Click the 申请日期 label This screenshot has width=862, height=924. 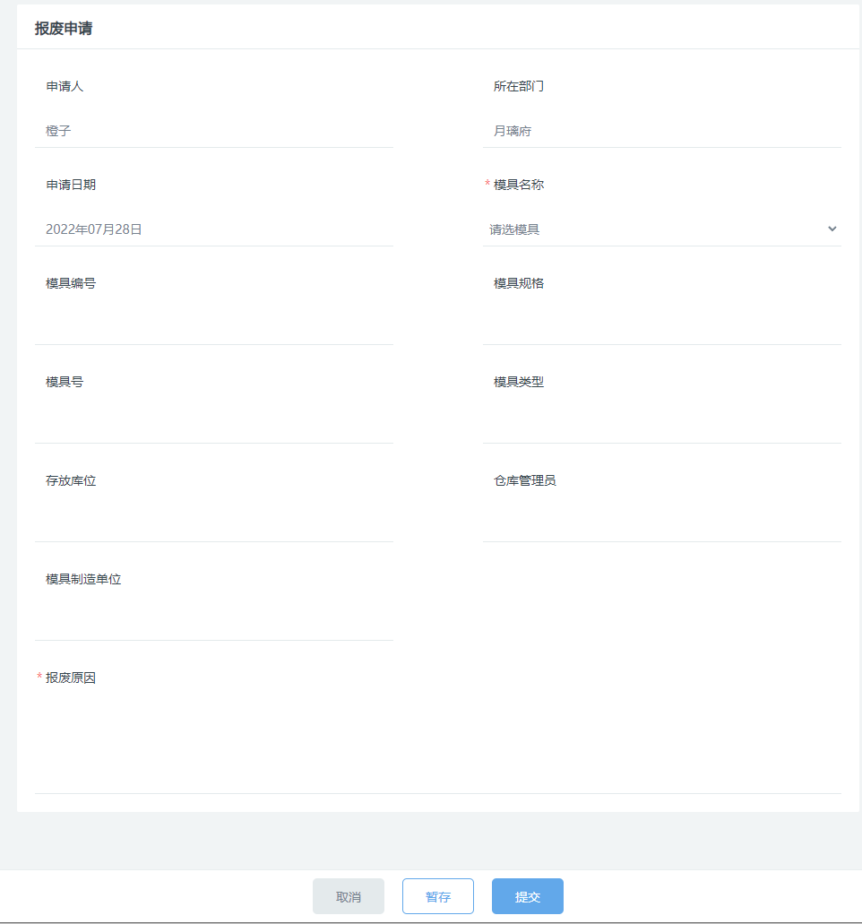click(x=71, y=185)
